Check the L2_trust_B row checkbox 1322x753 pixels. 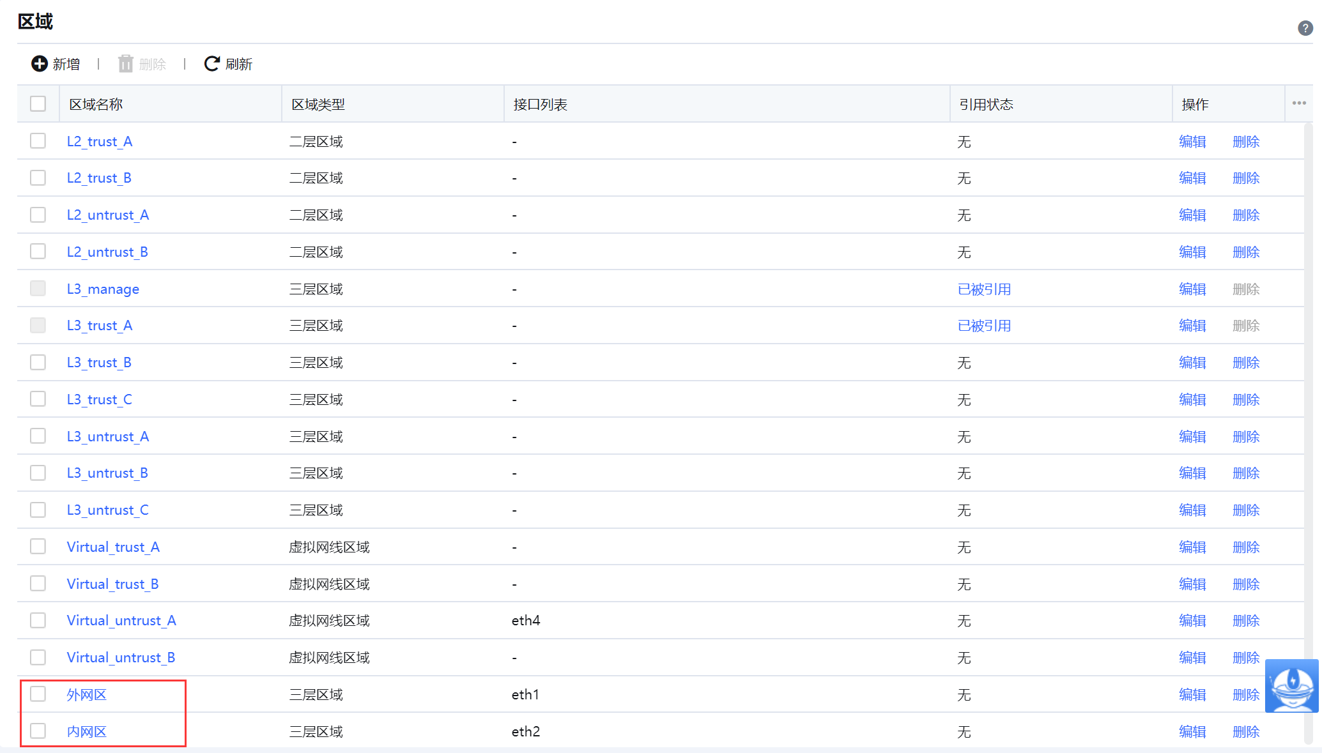(x=38, y=178)
